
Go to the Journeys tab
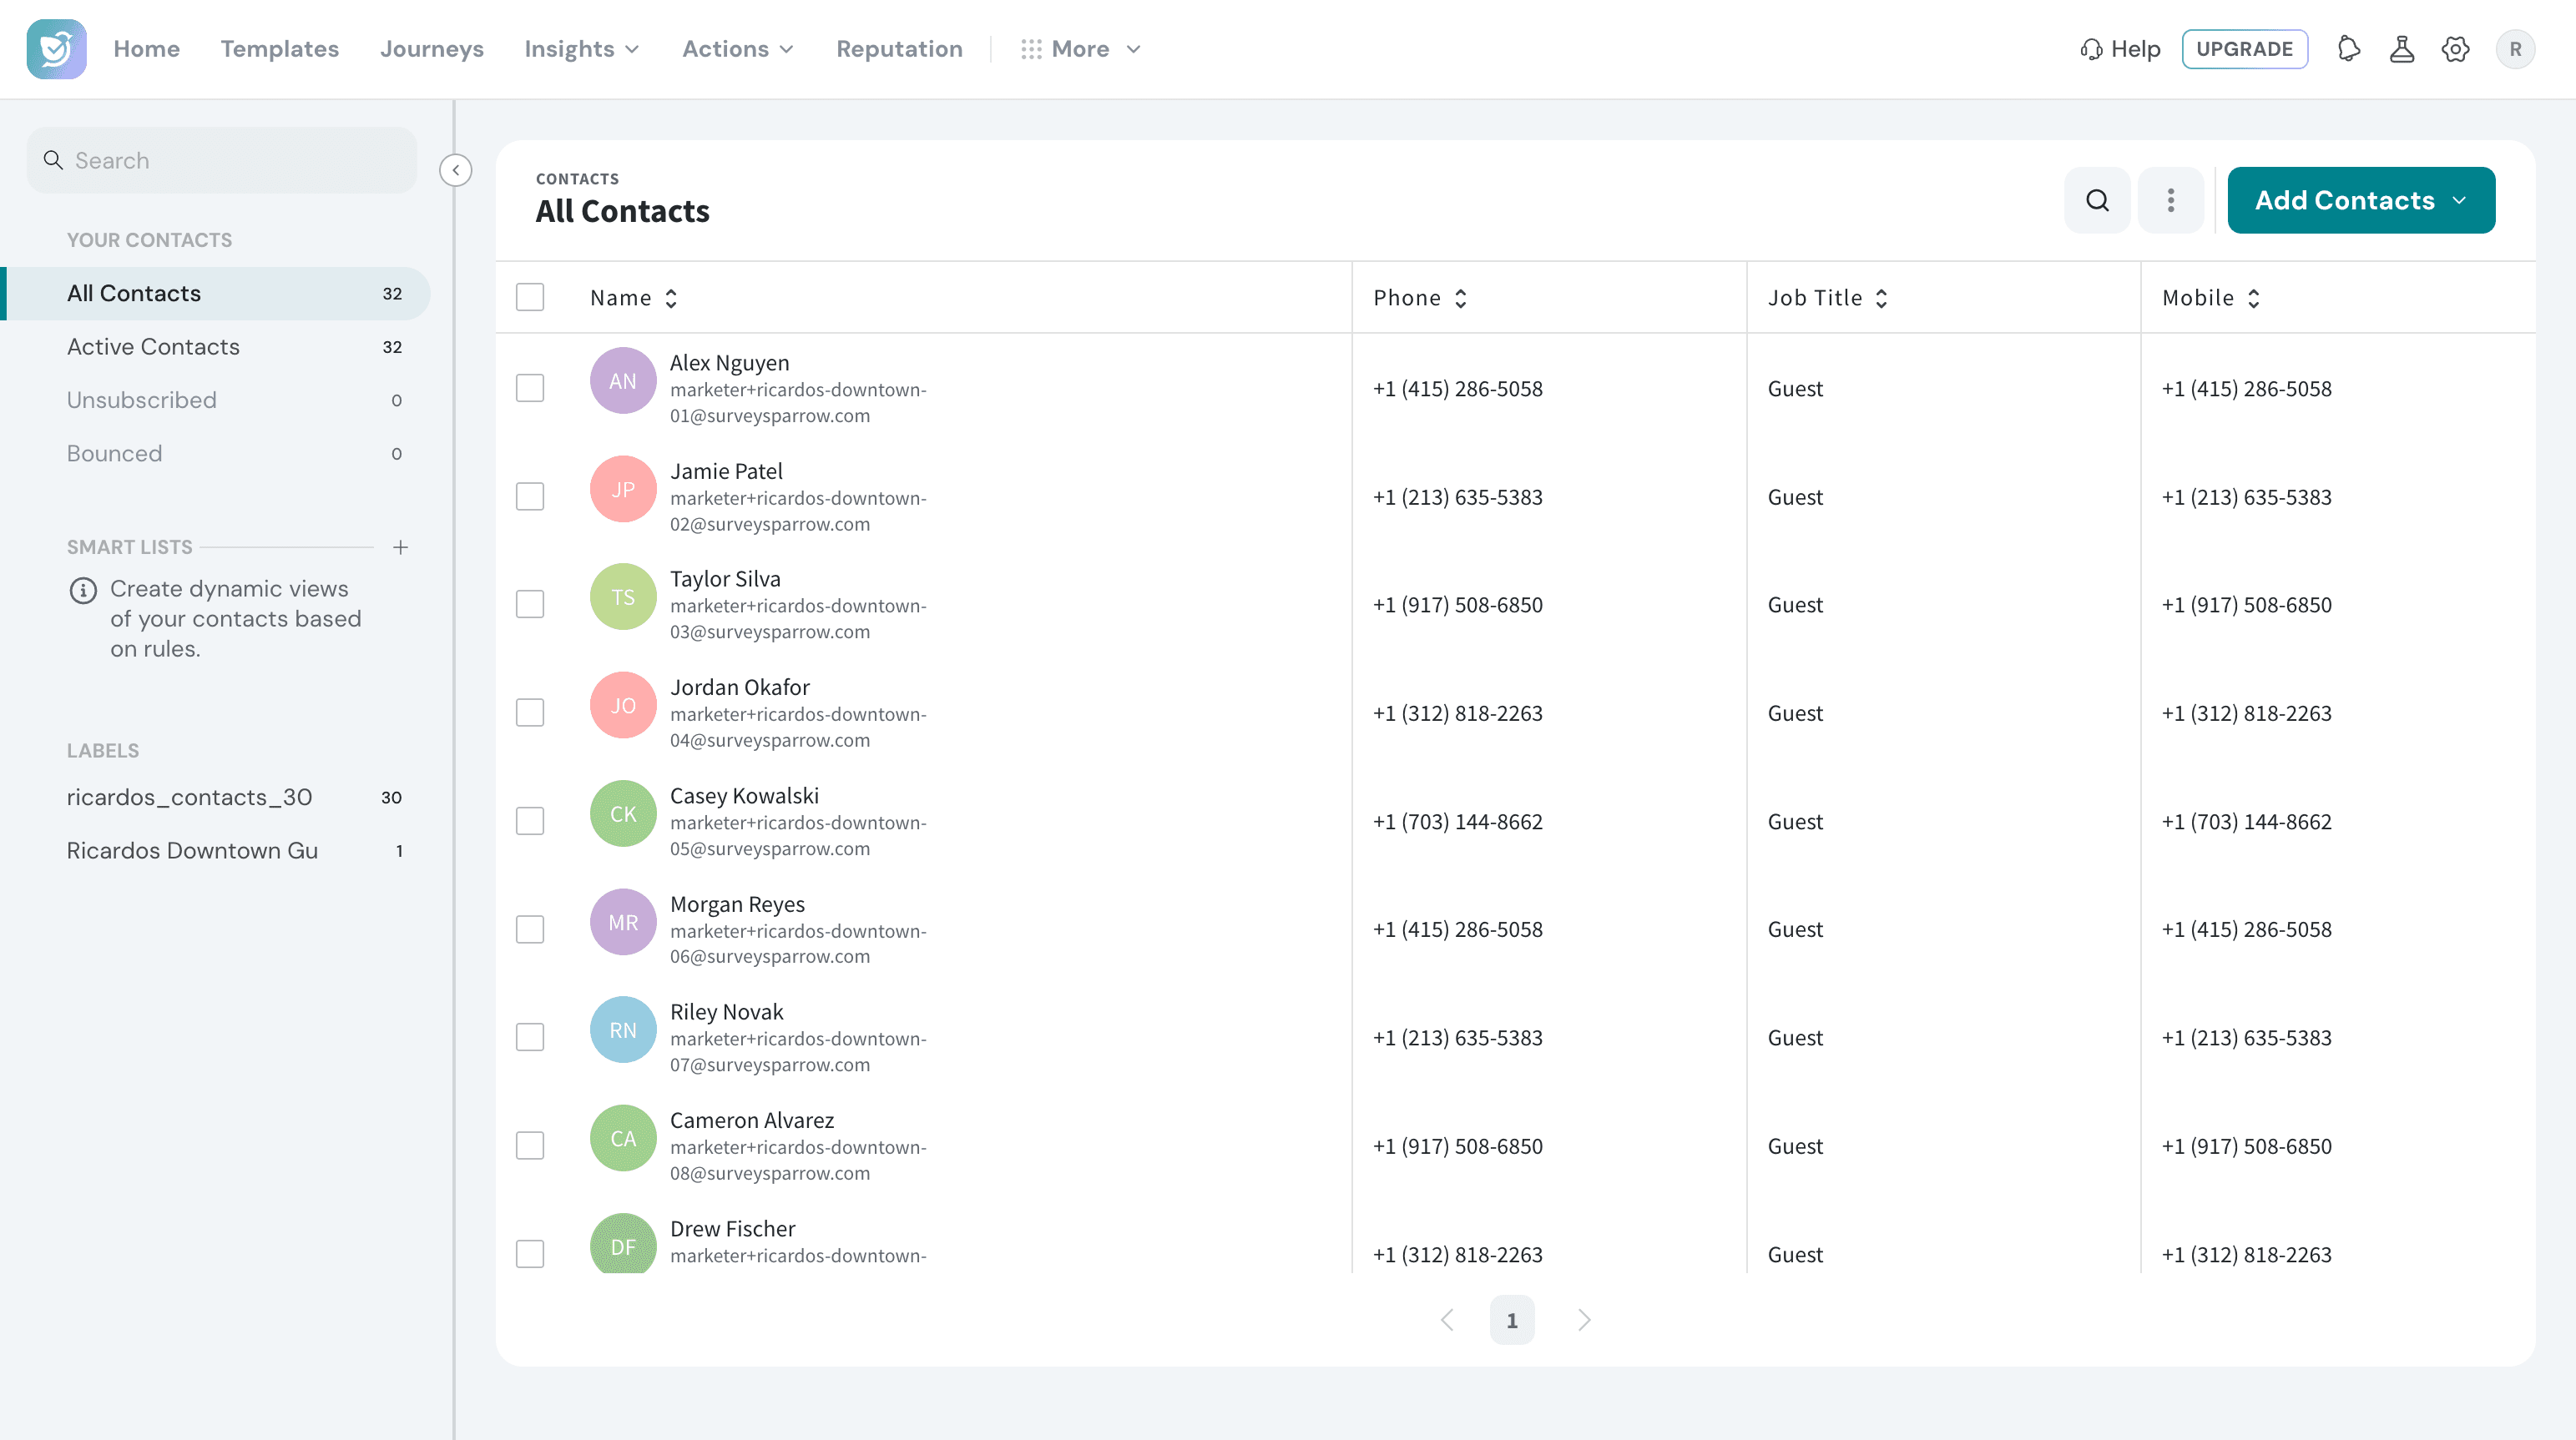(431, 49)
